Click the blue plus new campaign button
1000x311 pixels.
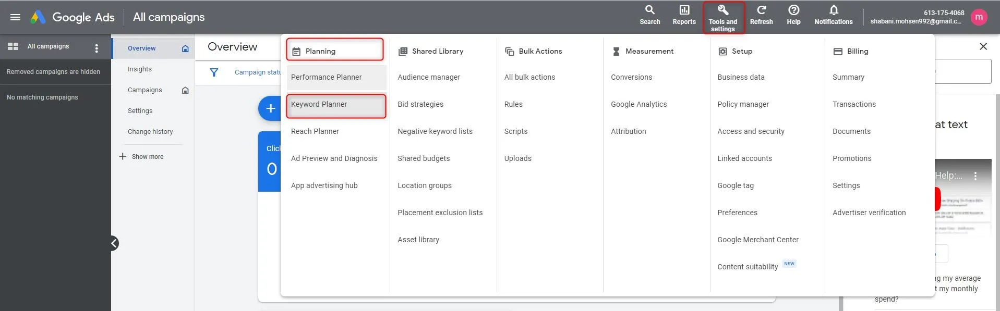[270, 108]
